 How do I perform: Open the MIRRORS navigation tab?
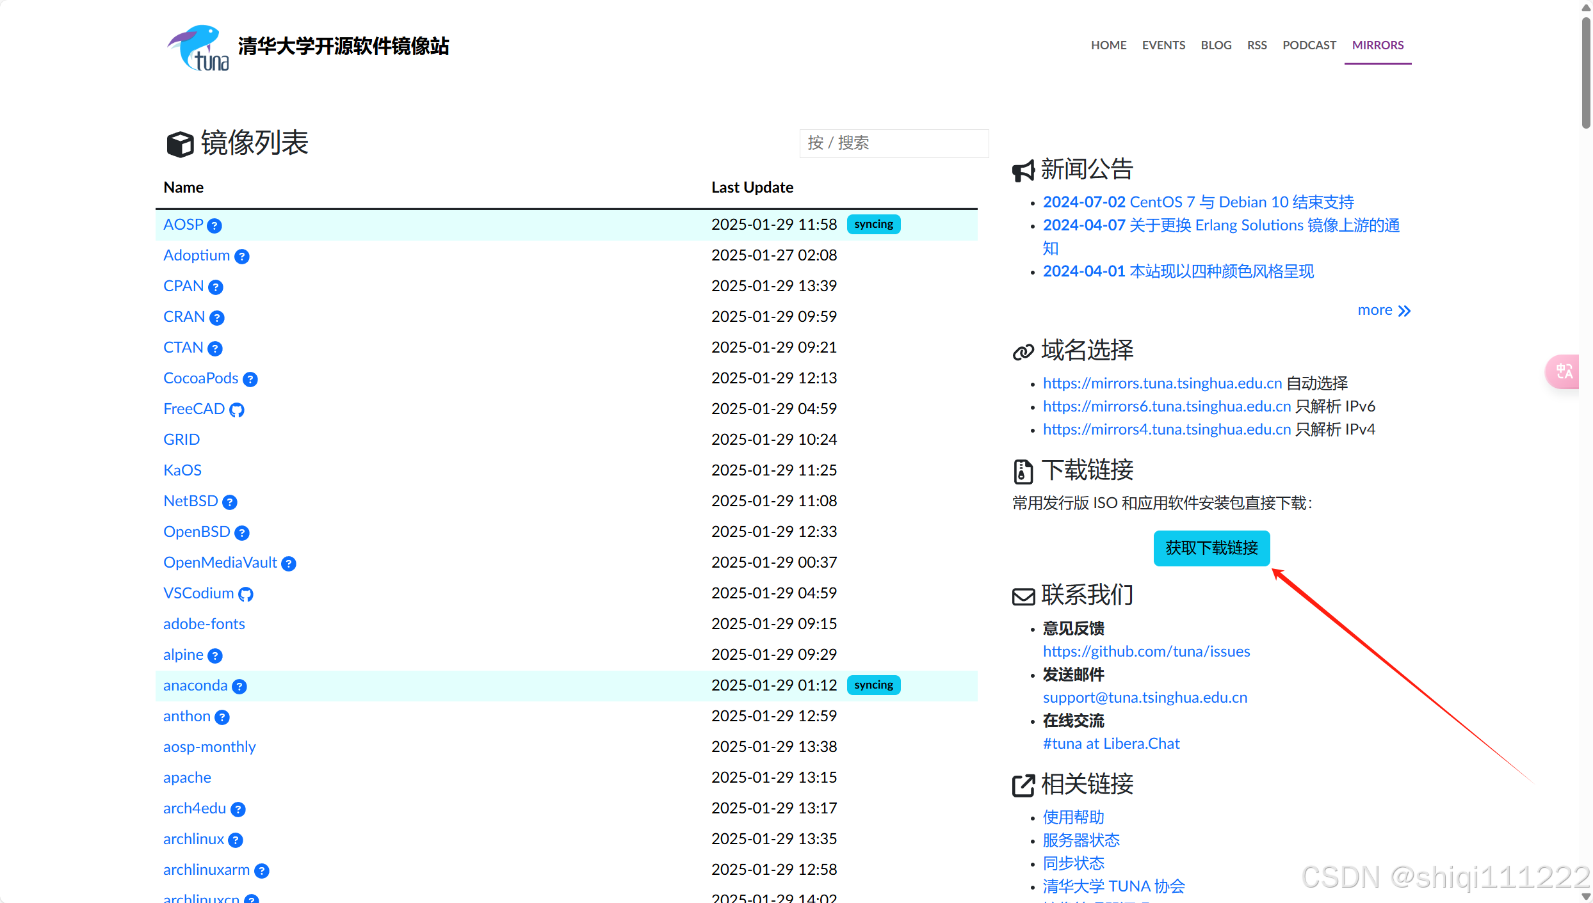(x=1377, y=45)
